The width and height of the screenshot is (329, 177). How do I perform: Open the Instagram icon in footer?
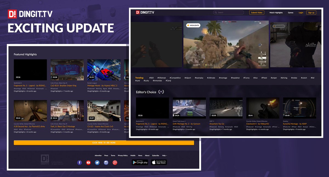(106, 163)
